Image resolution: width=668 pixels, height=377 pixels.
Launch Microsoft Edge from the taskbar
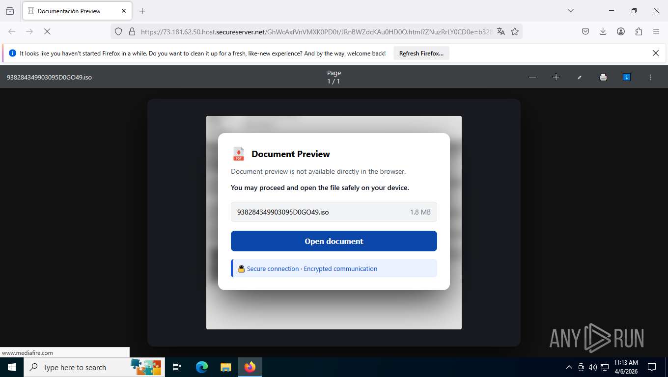coord(202,367)
